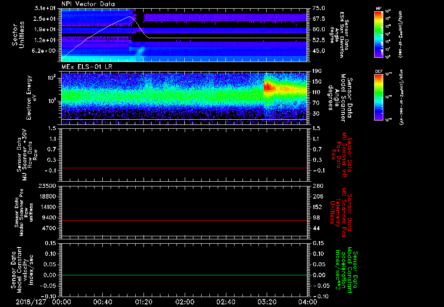Click the "2018/127" date label
This screenshot has width=444, height=307.
[31, 302]
